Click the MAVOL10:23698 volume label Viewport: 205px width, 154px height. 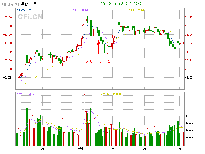(110, 94)
